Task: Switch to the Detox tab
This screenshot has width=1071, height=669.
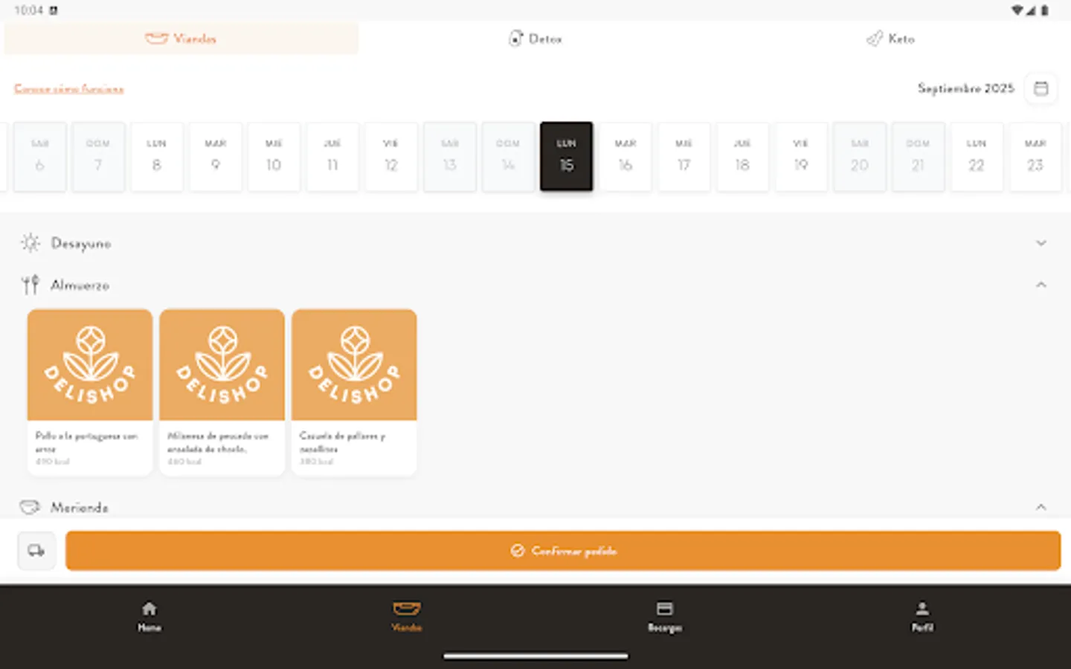Action: 535,38
